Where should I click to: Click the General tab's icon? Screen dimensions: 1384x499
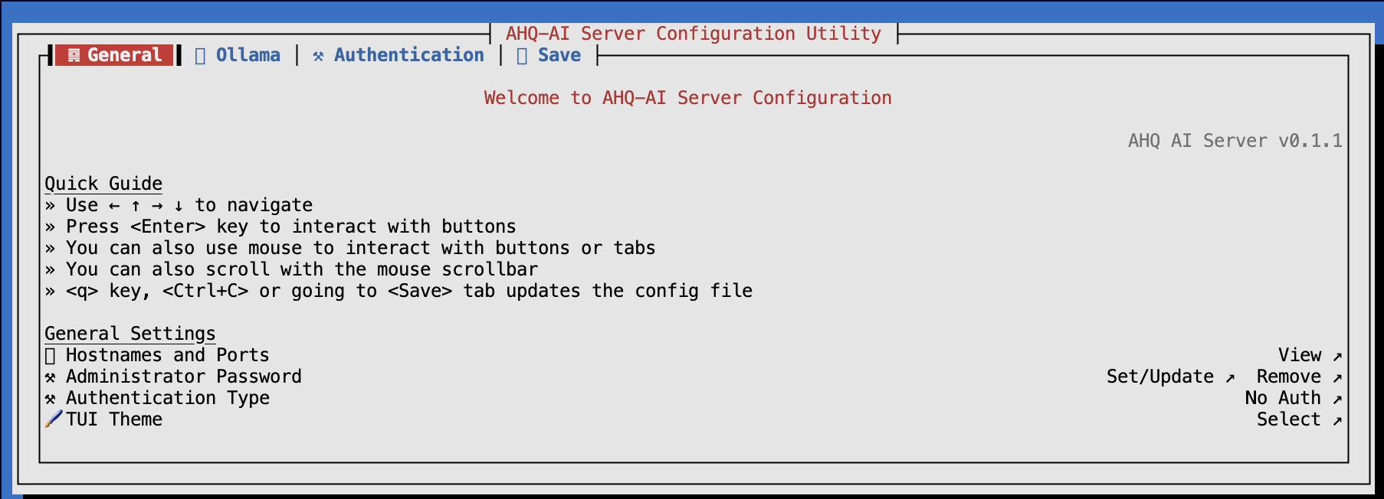pyautogui.click(x=74, y=55)
